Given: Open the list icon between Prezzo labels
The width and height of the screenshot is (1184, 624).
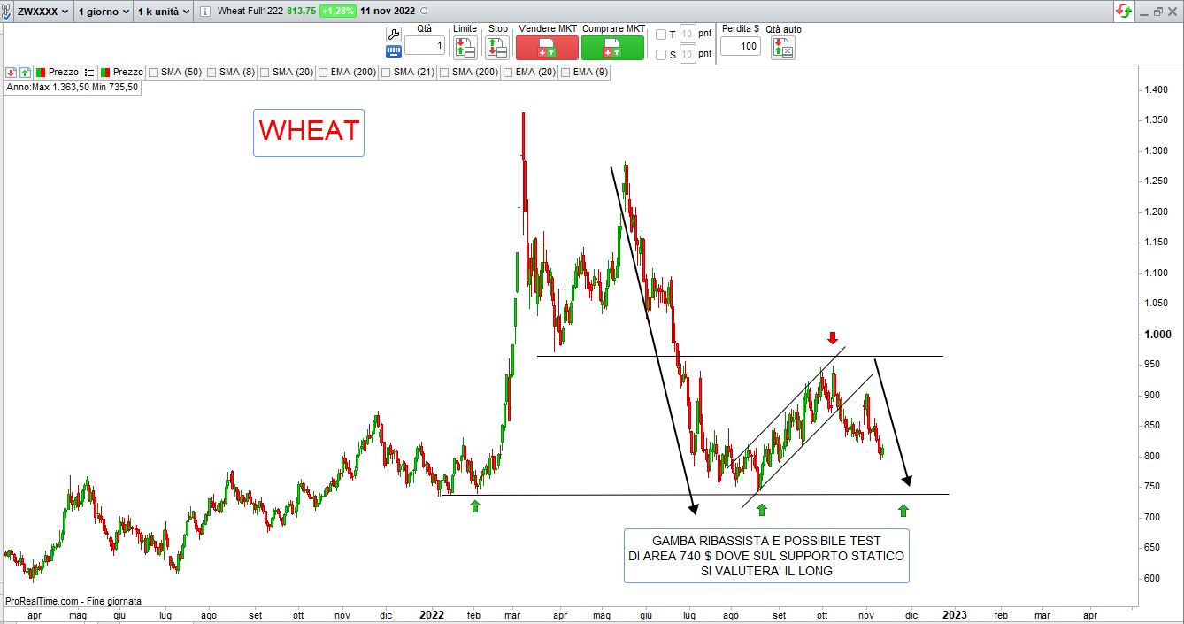Looking at the screenshot, I should click(89, 72).
